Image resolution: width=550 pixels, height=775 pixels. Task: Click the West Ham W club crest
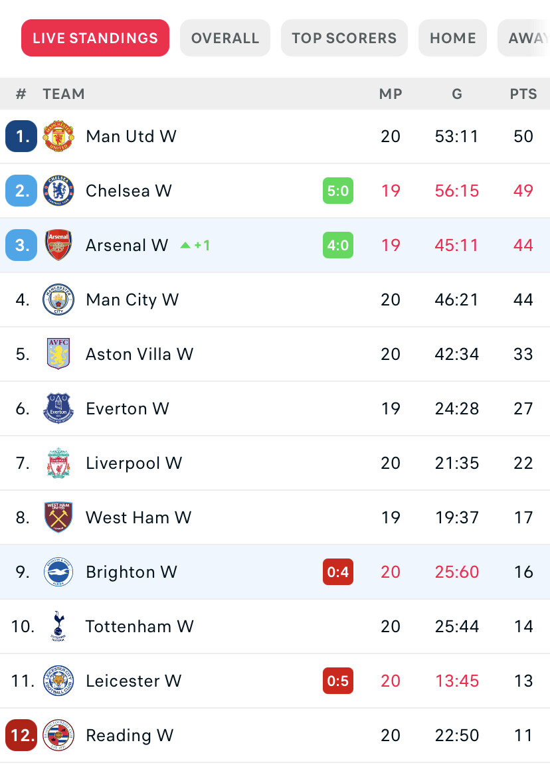pos(58,517)
